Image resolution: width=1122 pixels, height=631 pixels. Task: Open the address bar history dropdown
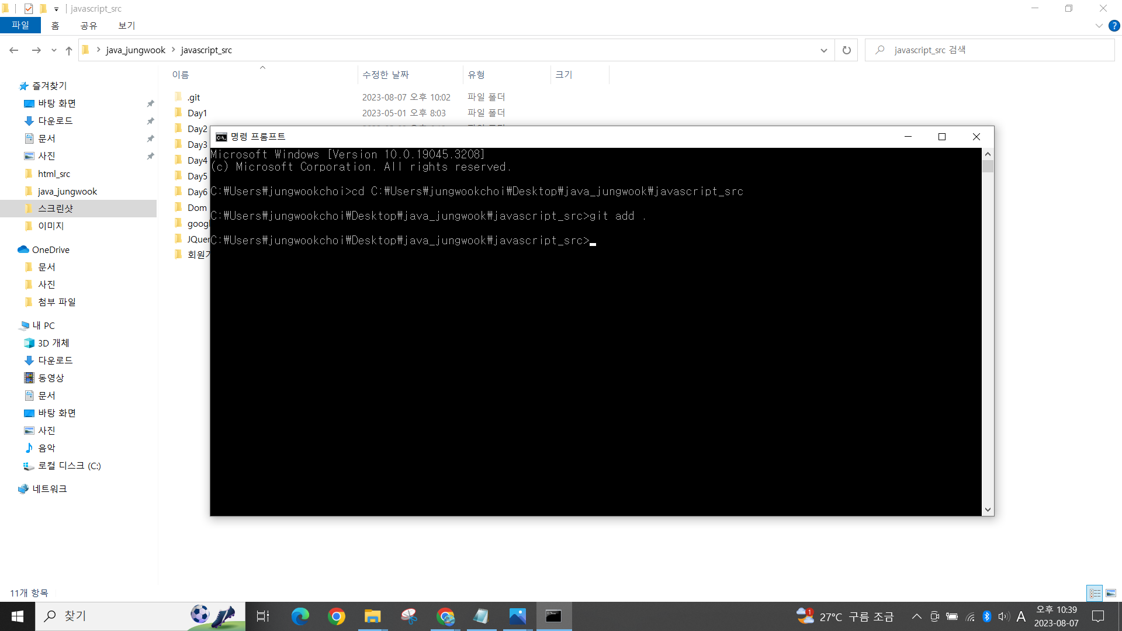824,50
